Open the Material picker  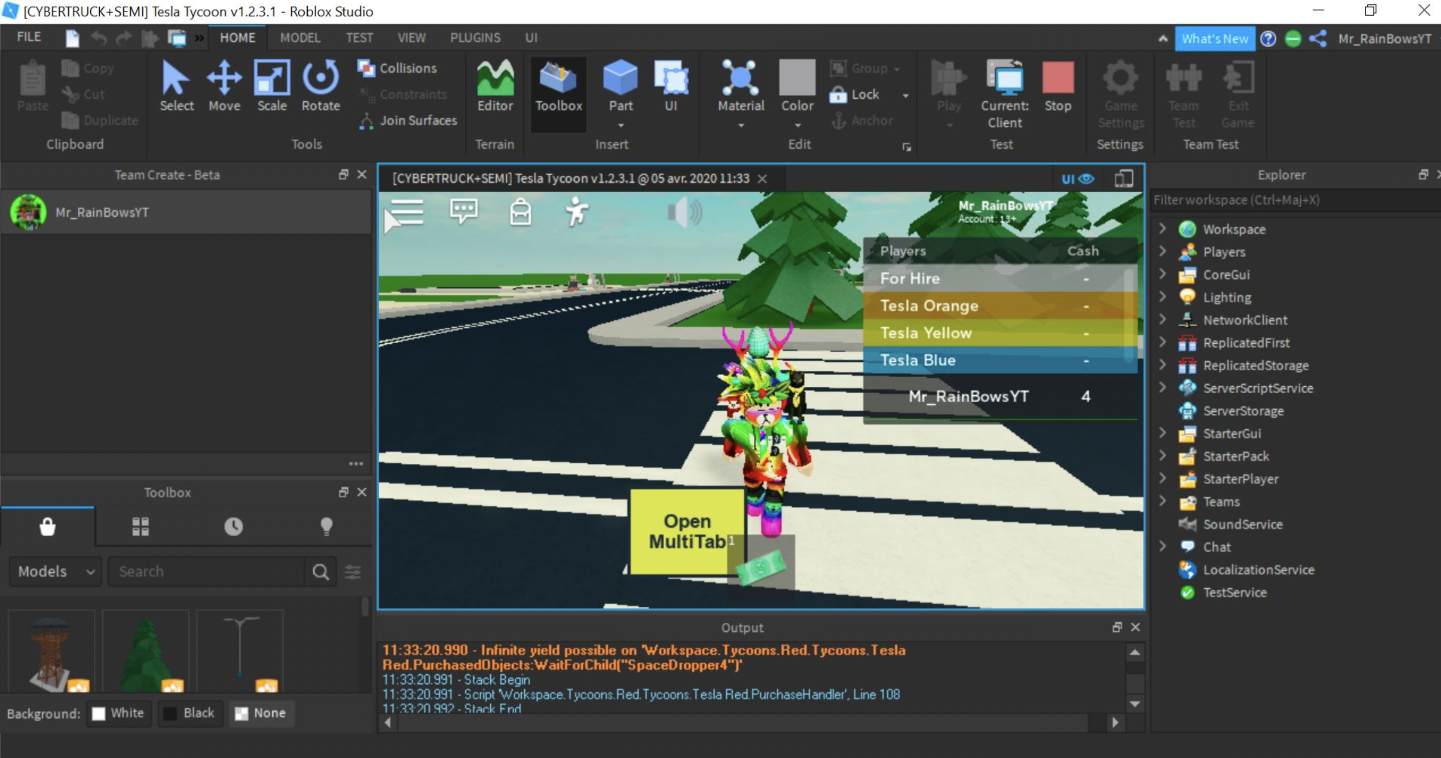point(741,86)
